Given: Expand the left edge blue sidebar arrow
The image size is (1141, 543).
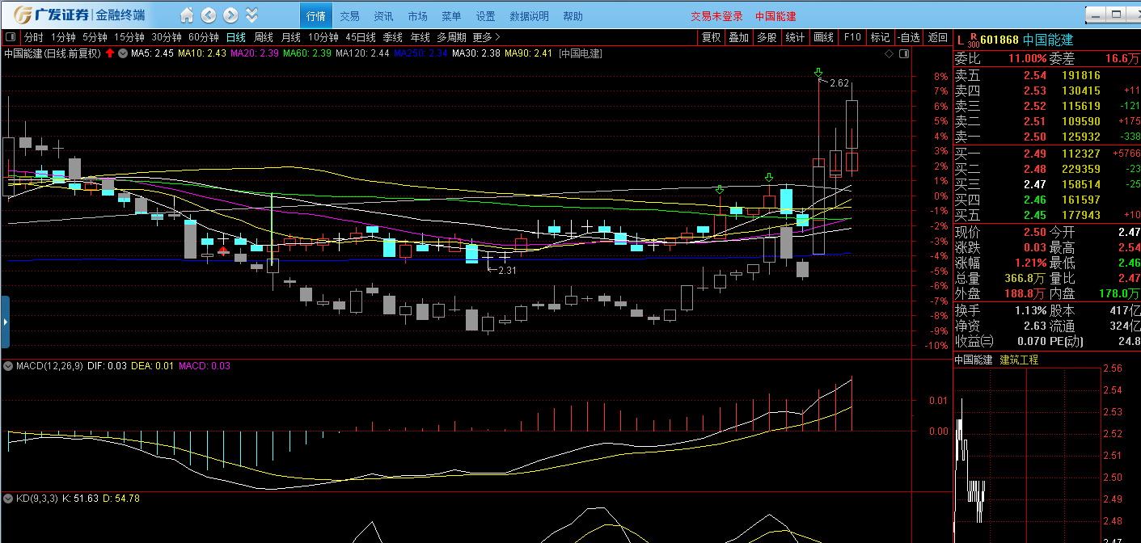Looking at the screenshot, I should coord(5,322).
